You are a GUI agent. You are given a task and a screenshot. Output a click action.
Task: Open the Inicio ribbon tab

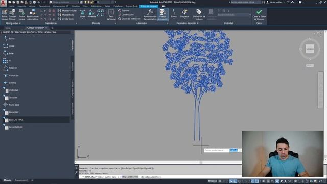[x=12, y=6]
